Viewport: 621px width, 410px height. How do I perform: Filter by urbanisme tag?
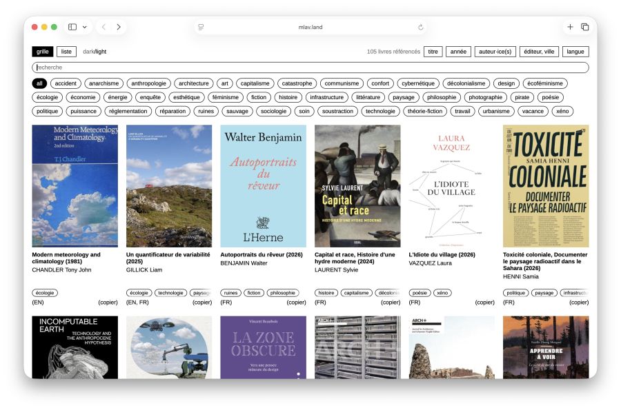496,111
